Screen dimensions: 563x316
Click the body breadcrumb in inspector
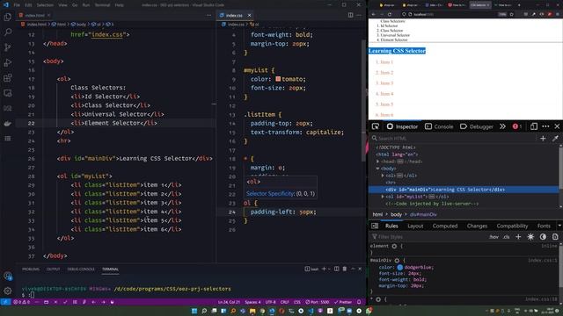(396, 214)
